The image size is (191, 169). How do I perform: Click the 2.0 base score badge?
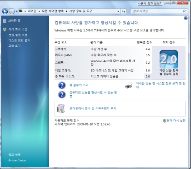[x=169, y=59]
